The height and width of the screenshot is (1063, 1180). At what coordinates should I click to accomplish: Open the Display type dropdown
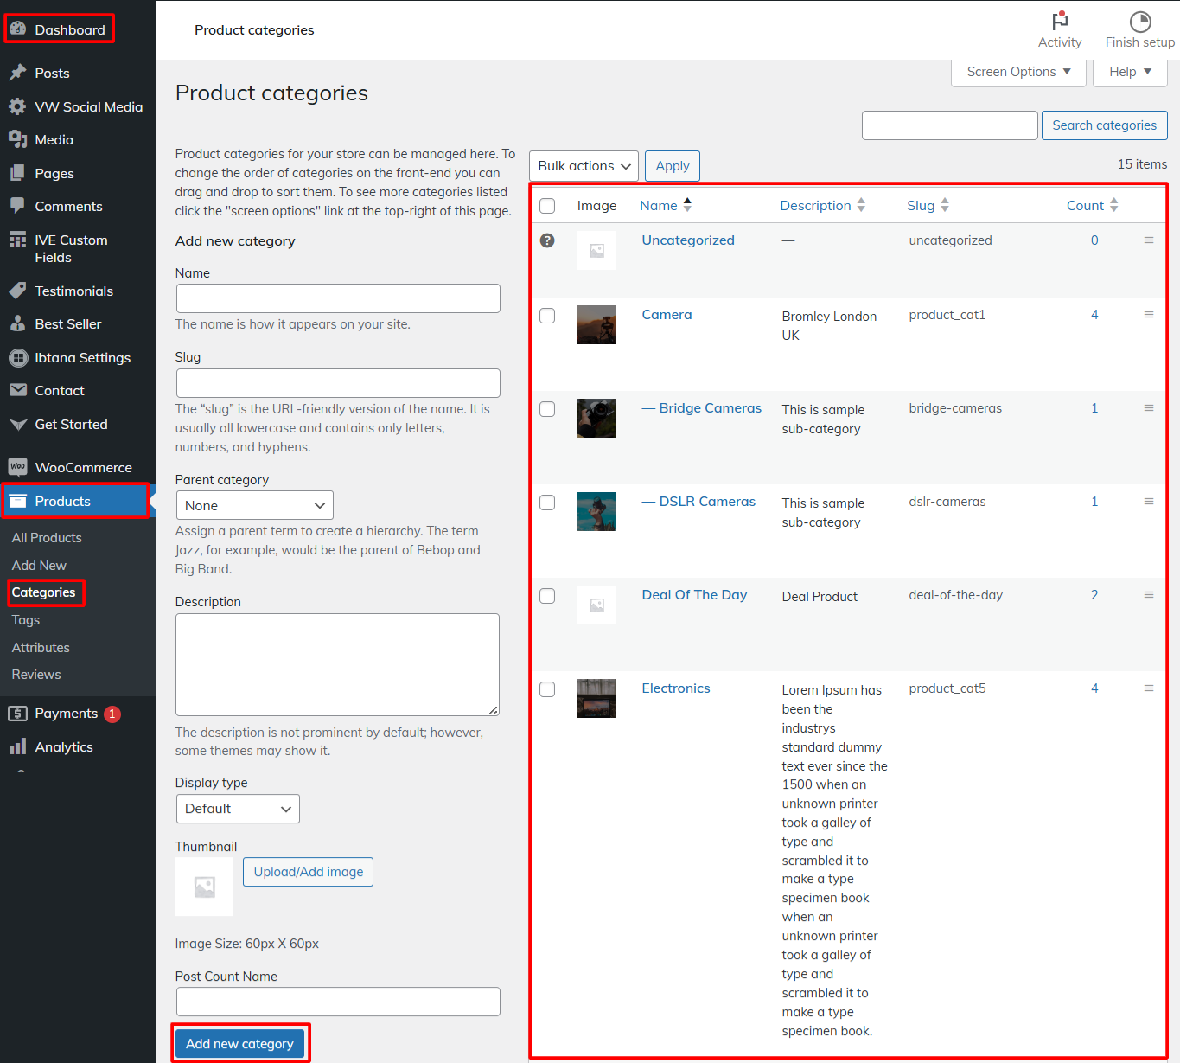237,809
